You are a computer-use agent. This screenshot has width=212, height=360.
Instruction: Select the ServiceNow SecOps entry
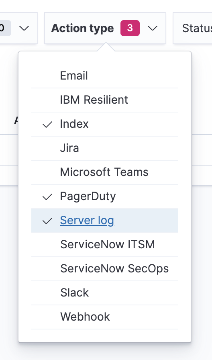(x=105, y=269)
